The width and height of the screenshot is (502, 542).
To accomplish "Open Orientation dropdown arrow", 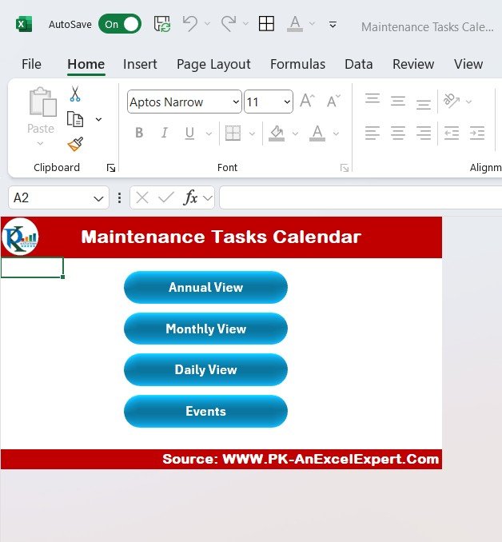I will (x=468, y=102).
